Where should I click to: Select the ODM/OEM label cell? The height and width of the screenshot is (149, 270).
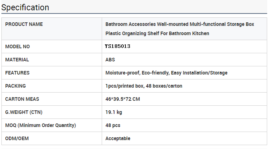[52, 138]
